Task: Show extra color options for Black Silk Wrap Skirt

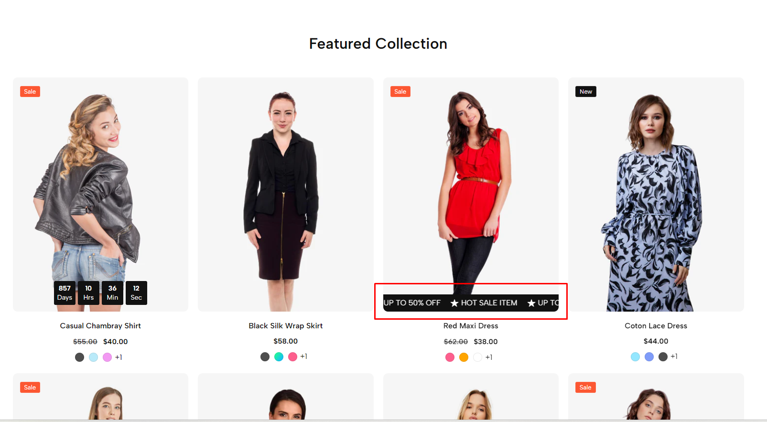Action: (304, 357)
